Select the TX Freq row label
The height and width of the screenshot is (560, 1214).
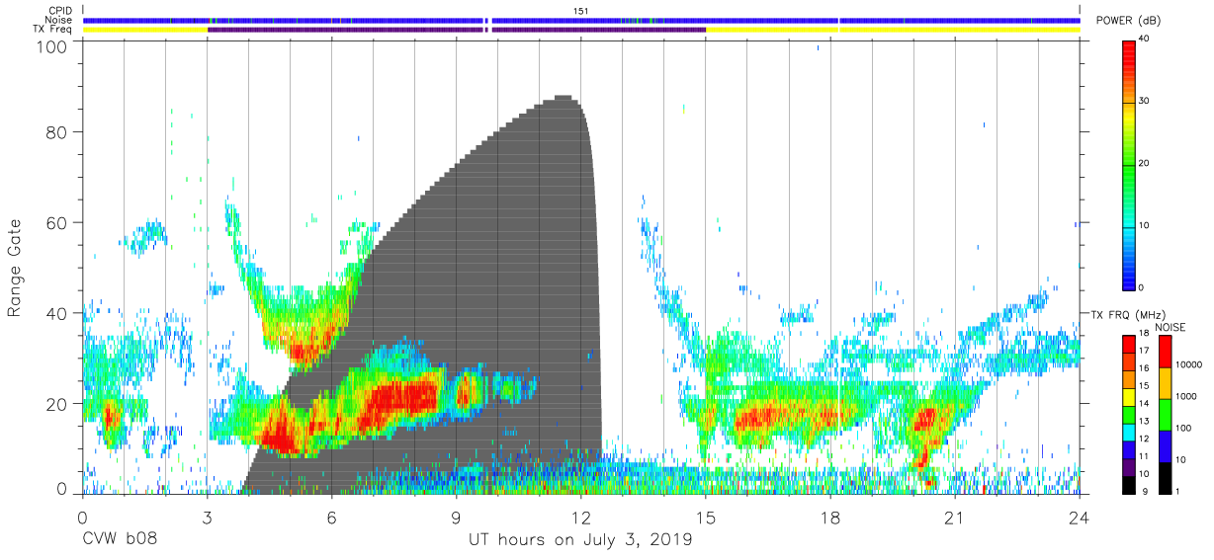click(x=53, y=30)
